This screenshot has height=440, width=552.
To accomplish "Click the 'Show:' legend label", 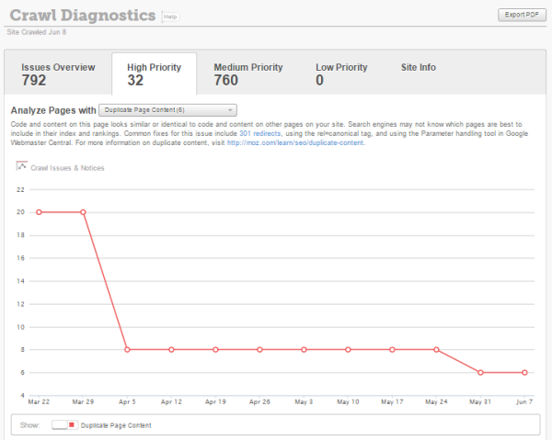I will coord(30,425).
